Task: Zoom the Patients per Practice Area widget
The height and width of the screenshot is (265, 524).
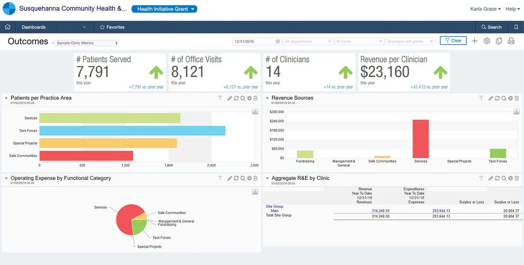Action: coord(243,98)
